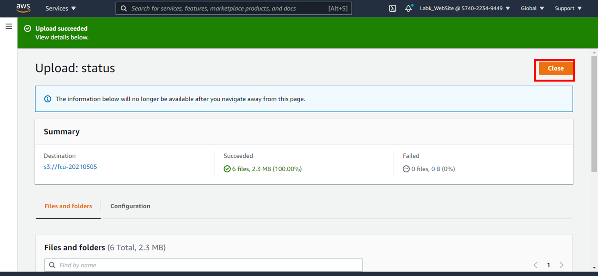Click the 'Files and folders (6 Total, 2.3 MB)' heading
This screenshot has width=598, height=276.
click(x=105, y=247)
